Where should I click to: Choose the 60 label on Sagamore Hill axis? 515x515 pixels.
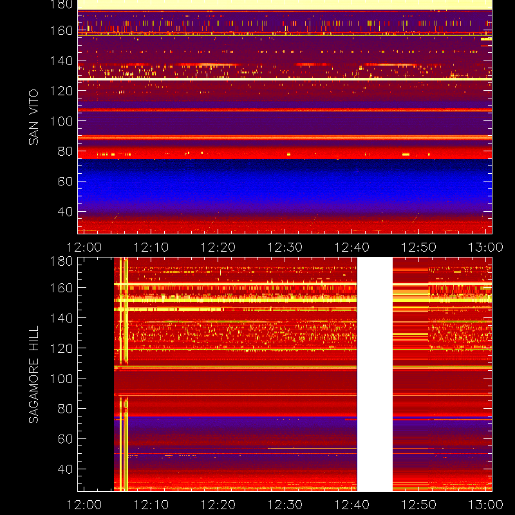pos(65,439)
